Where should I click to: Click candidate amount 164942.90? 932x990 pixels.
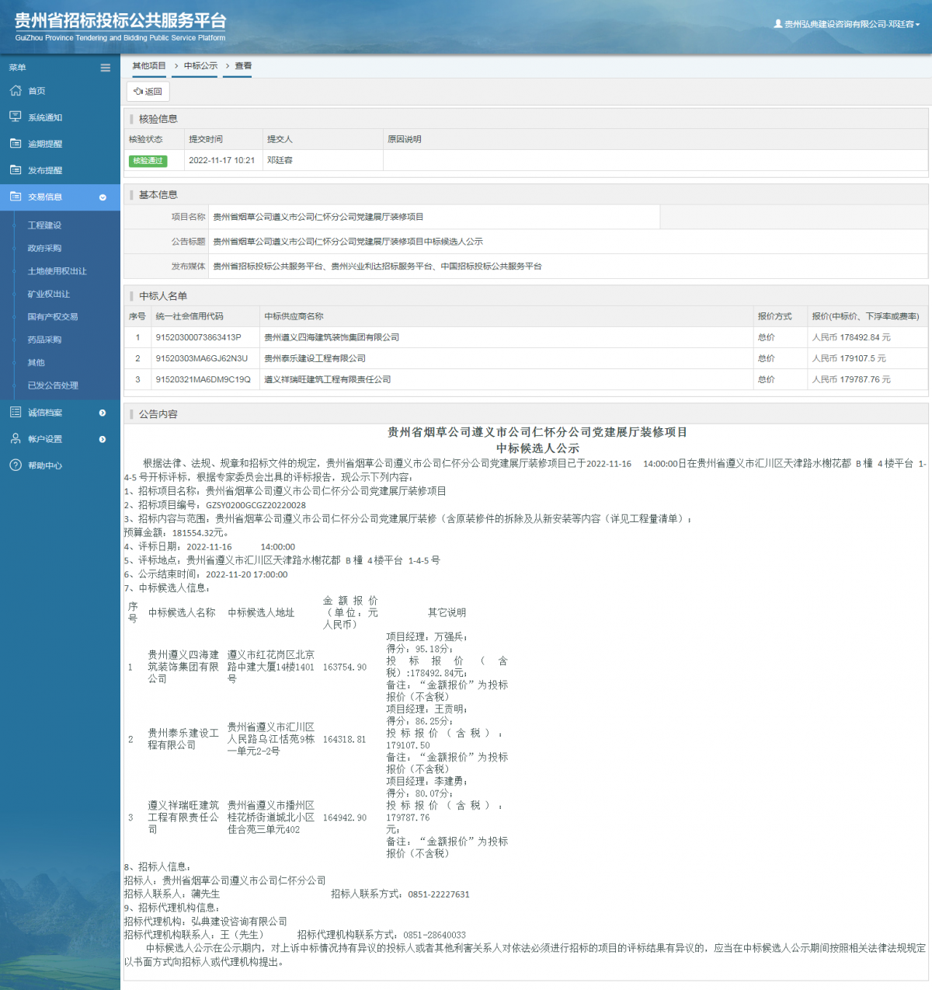click(x=344, y=817)
